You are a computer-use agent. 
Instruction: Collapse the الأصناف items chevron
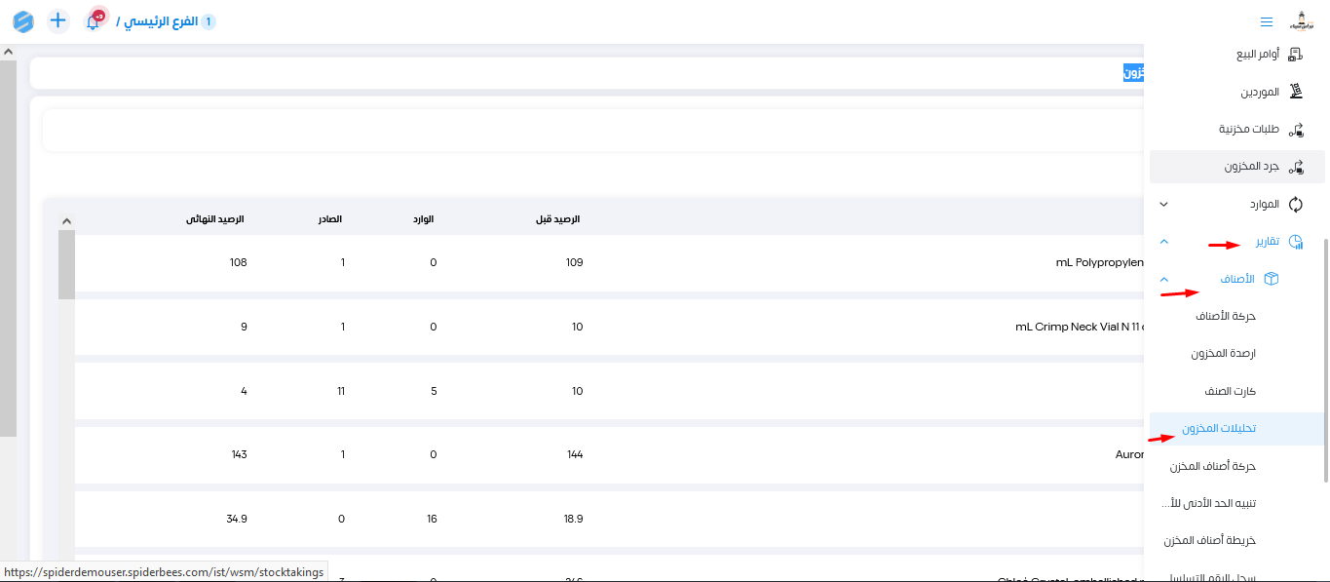(1163, 280)
